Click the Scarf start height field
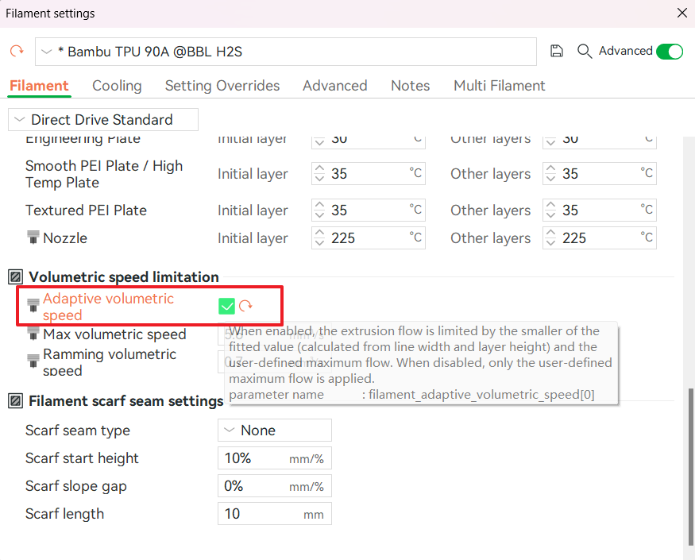This screenshot has height=560, width=695. pyautogui.click(x=274, y=458)
